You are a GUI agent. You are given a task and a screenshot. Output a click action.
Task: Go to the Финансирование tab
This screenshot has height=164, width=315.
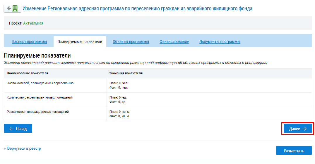[174, 42]
